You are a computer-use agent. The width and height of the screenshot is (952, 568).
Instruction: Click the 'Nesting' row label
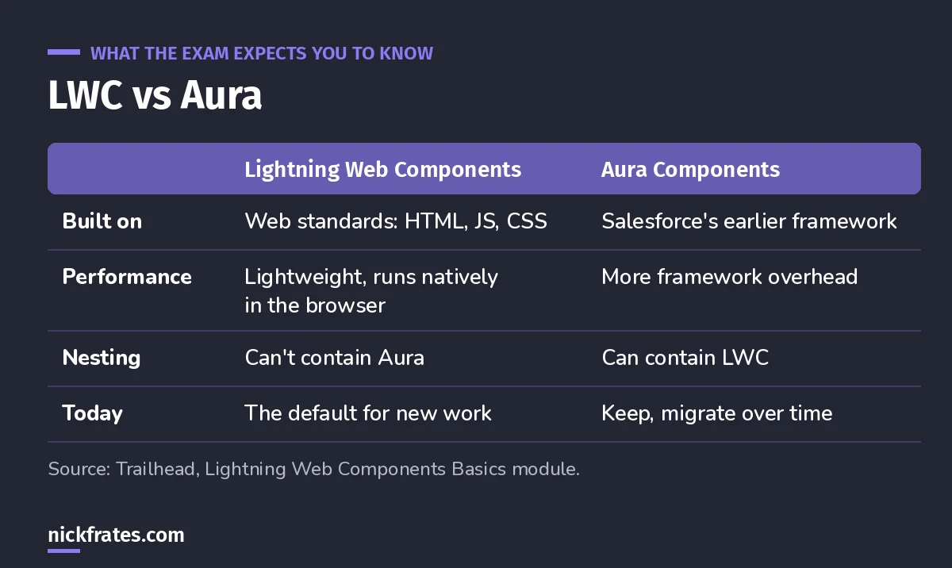coord(102,358)
